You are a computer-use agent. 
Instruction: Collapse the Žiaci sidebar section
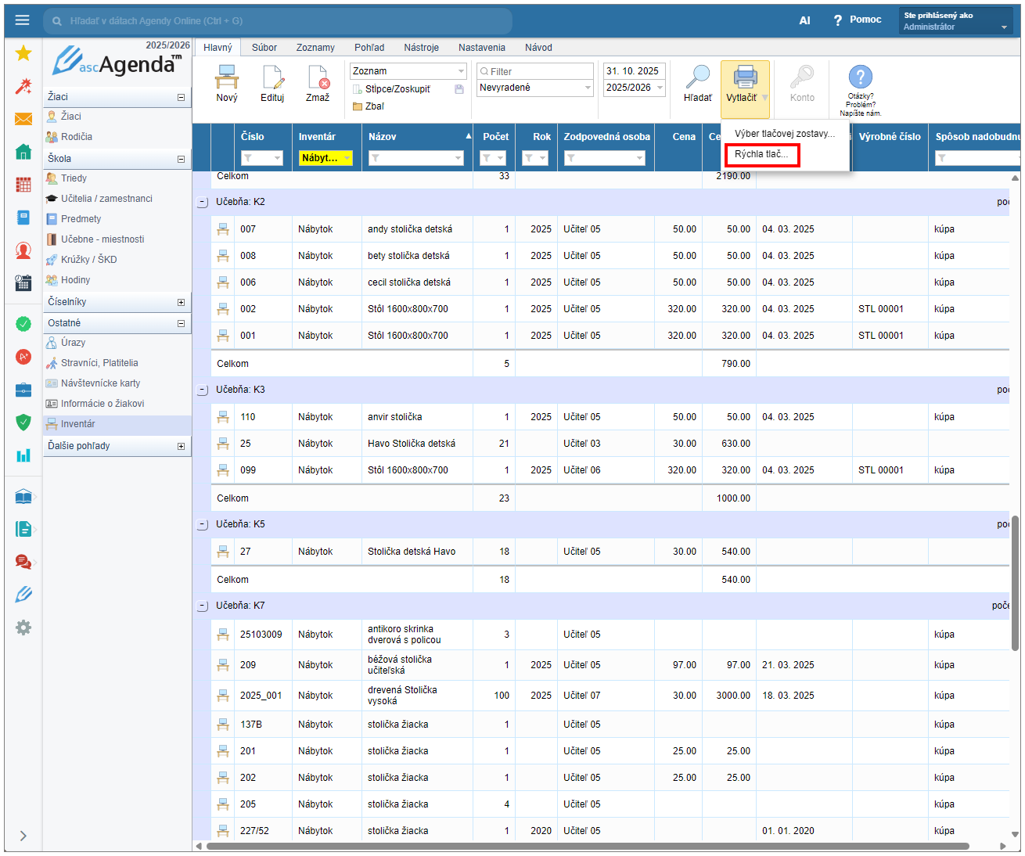click(181, 97)
